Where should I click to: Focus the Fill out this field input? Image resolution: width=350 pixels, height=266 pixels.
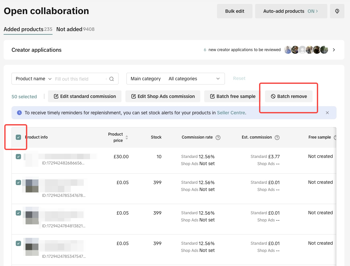point(80,79)
